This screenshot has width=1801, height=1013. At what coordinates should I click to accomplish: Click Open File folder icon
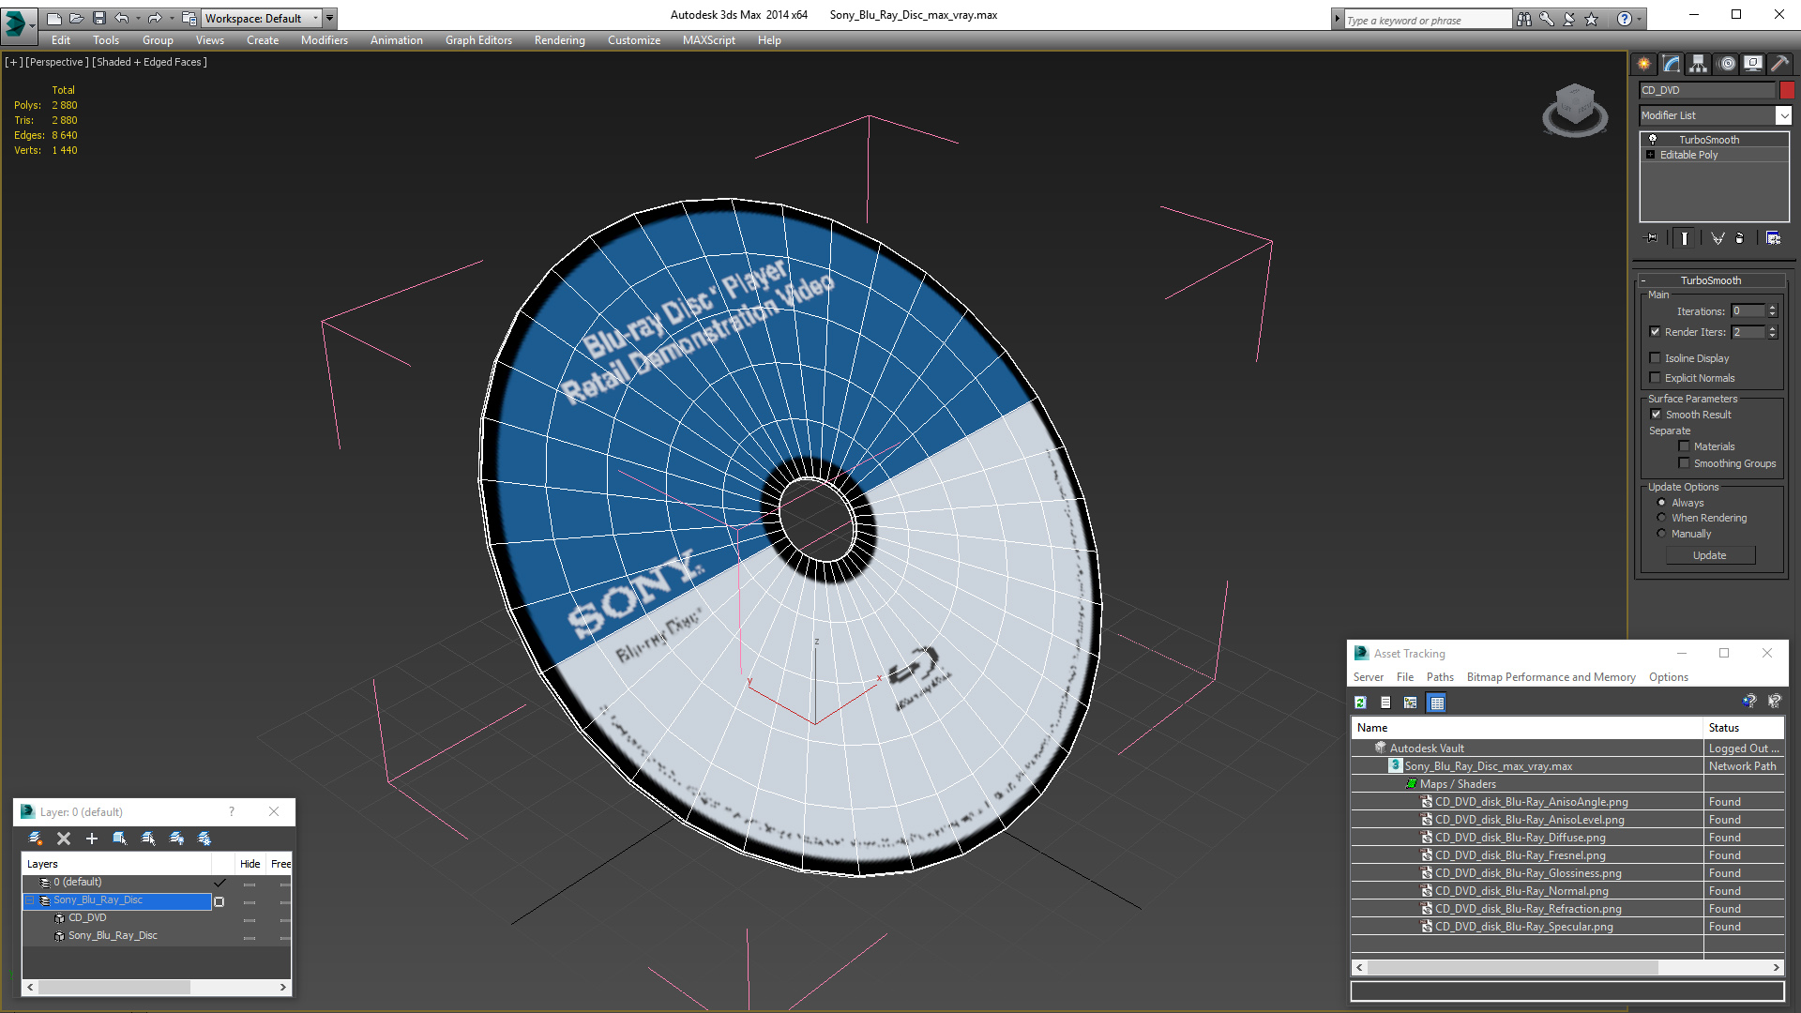point(77,18)
